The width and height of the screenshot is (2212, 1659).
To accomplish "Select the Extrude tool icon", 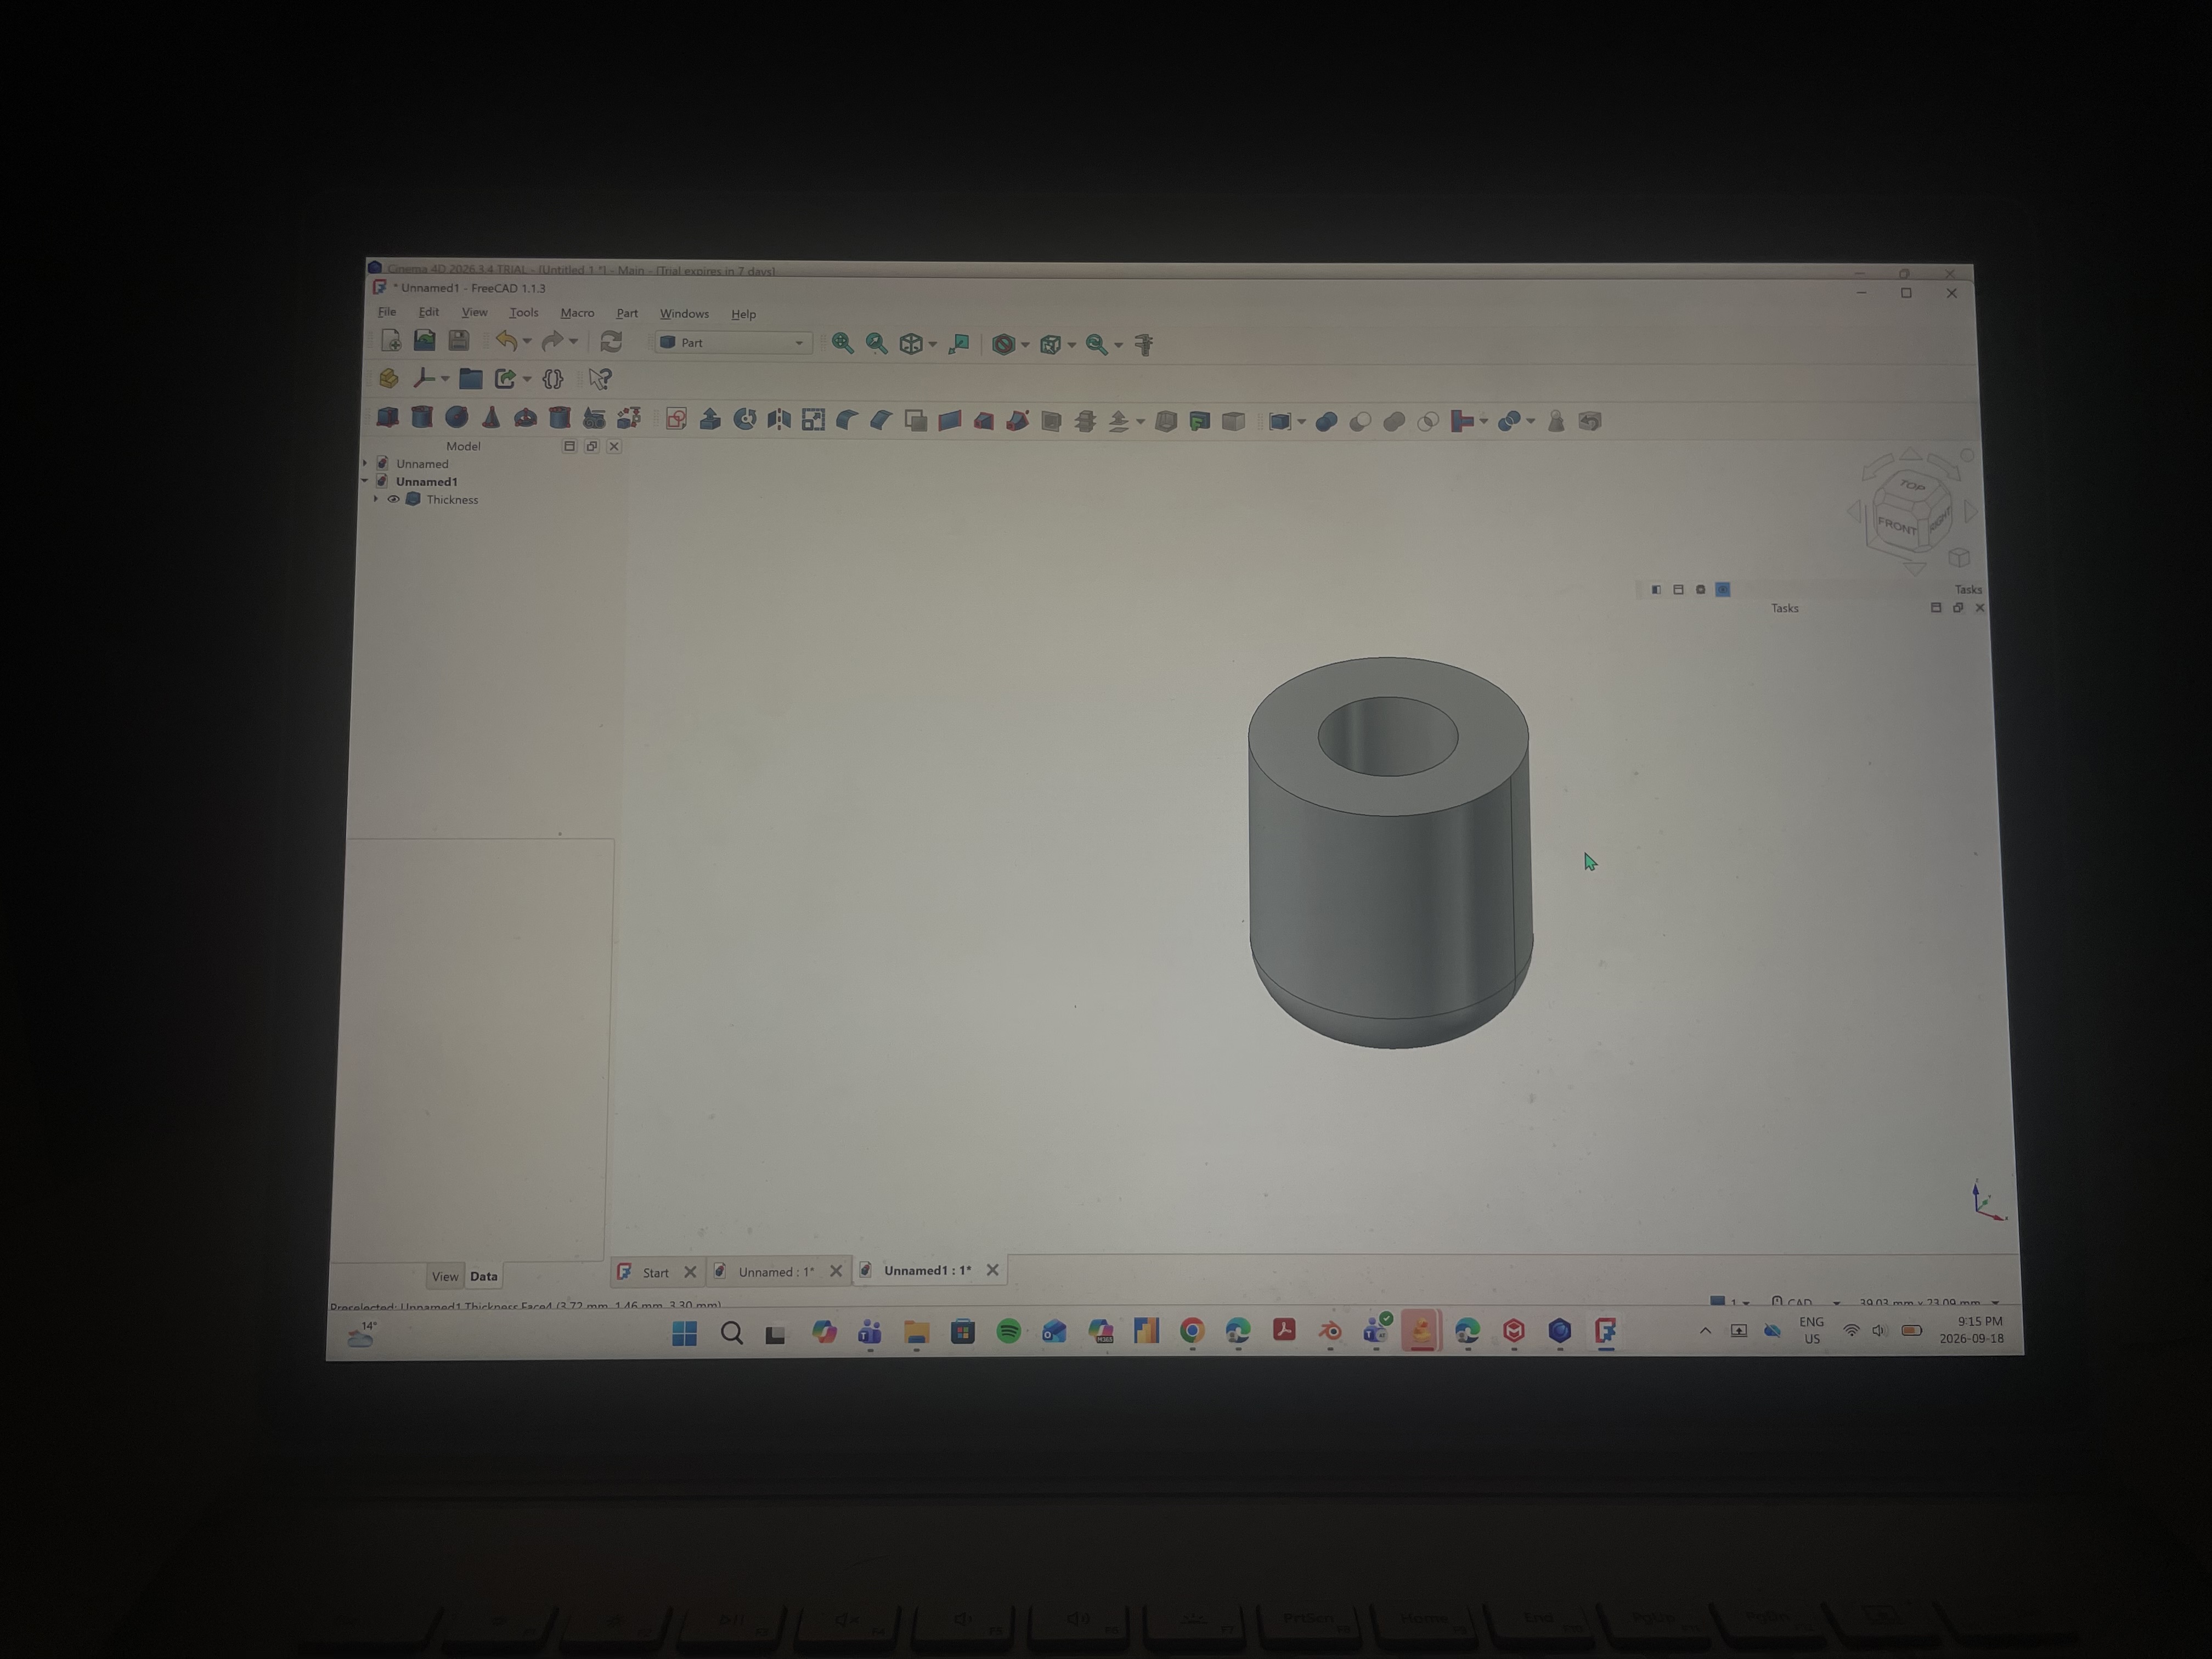I will [x=710, y=419].
